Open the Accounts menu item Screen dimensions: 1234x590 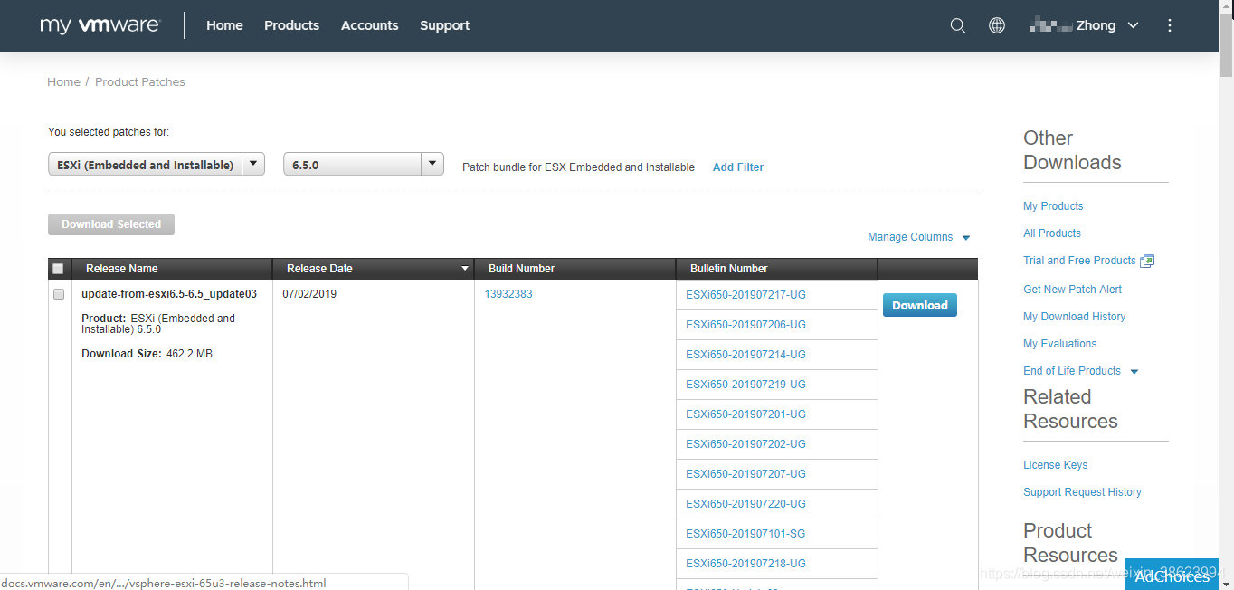tap(369, 25)
